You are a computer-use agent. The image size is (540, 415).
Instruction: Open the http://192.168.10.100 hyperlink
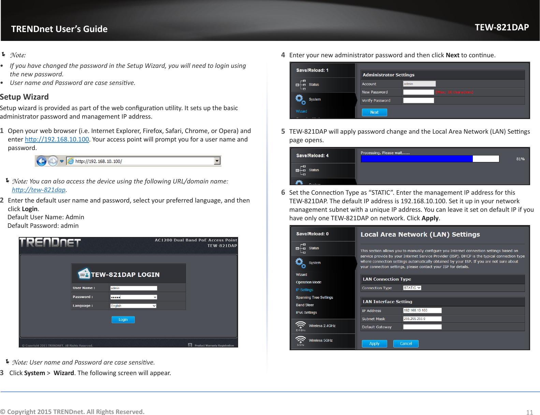[57, 139]
